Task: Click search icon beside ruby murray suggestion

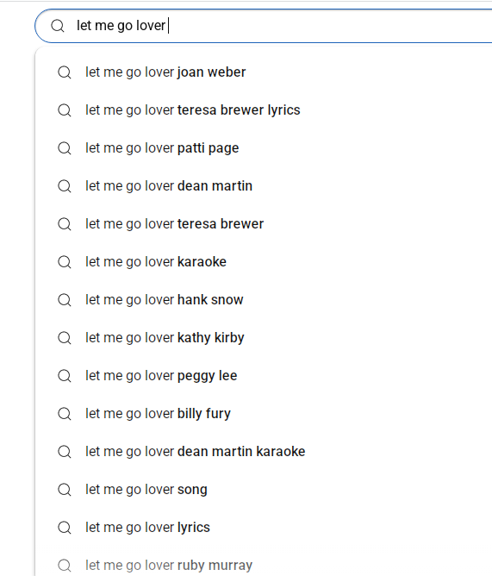Action: tap(65, 566)
